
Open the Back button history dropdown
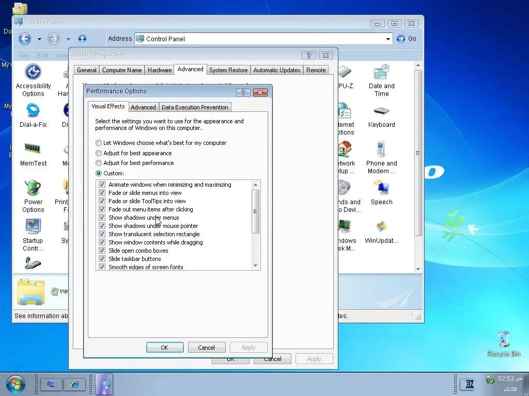pos(39,39)
